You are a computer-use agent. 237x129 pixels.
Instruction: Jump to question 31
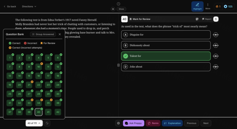[x=10, y=103]
